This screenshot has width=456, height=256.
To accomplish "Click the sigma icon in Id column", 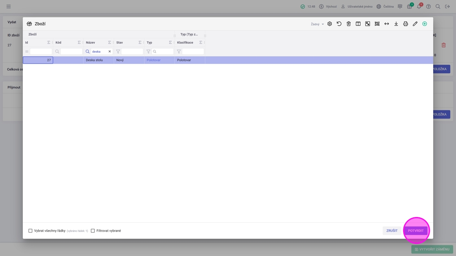I will (48, 42).
